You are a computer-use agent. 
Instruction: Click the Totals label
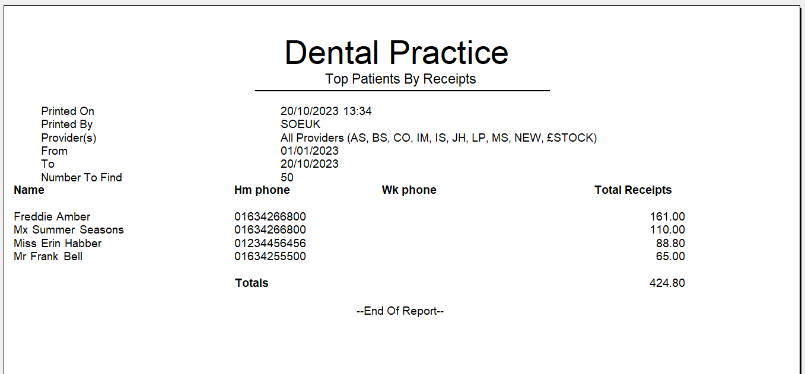click(x=252, y=283)
